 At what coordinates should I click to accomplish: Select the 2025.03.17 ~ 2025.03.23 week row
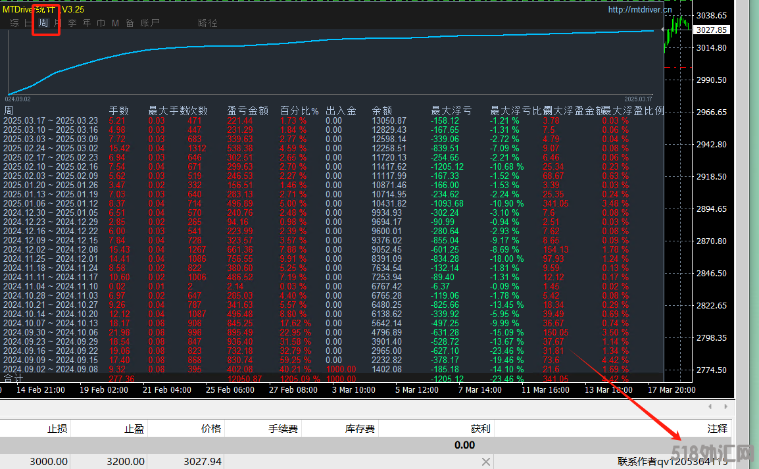(x=51, y=120)
